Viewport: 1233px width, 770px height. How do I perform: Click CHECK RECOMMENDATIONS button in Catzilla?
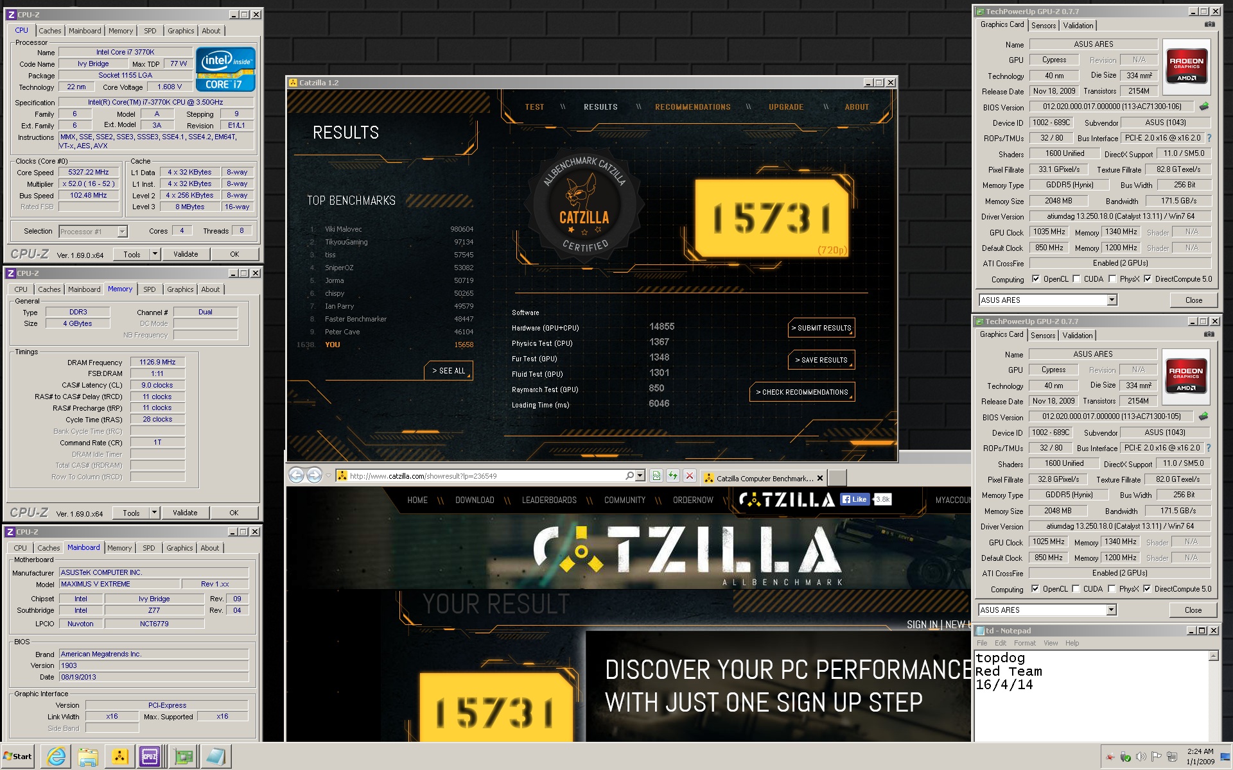[802, 392]
